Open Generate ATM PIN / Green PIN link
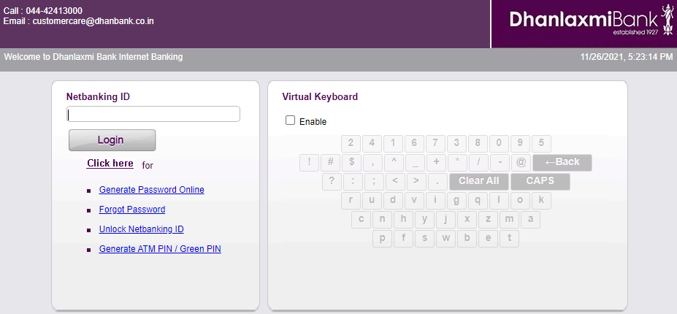 [160, 249]
